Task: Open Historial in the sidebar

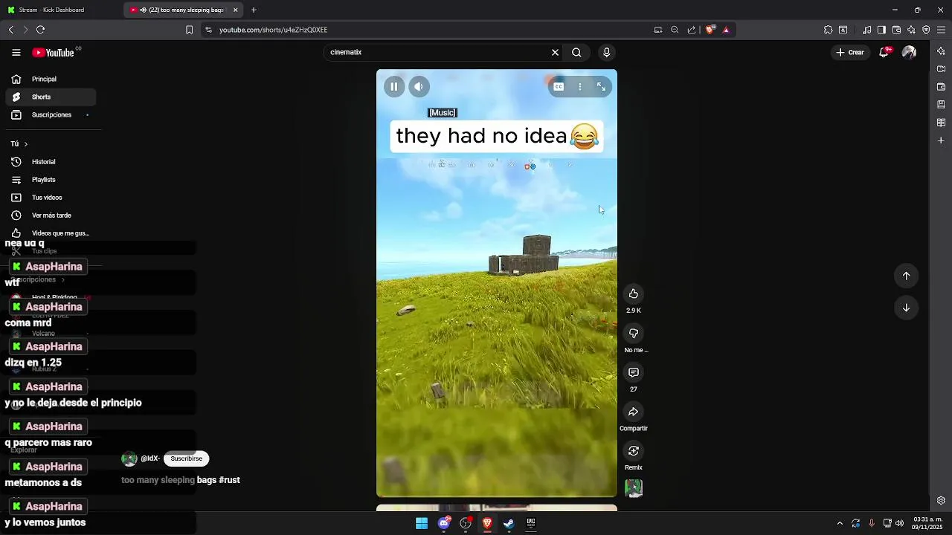Action: tap(51, 162)
